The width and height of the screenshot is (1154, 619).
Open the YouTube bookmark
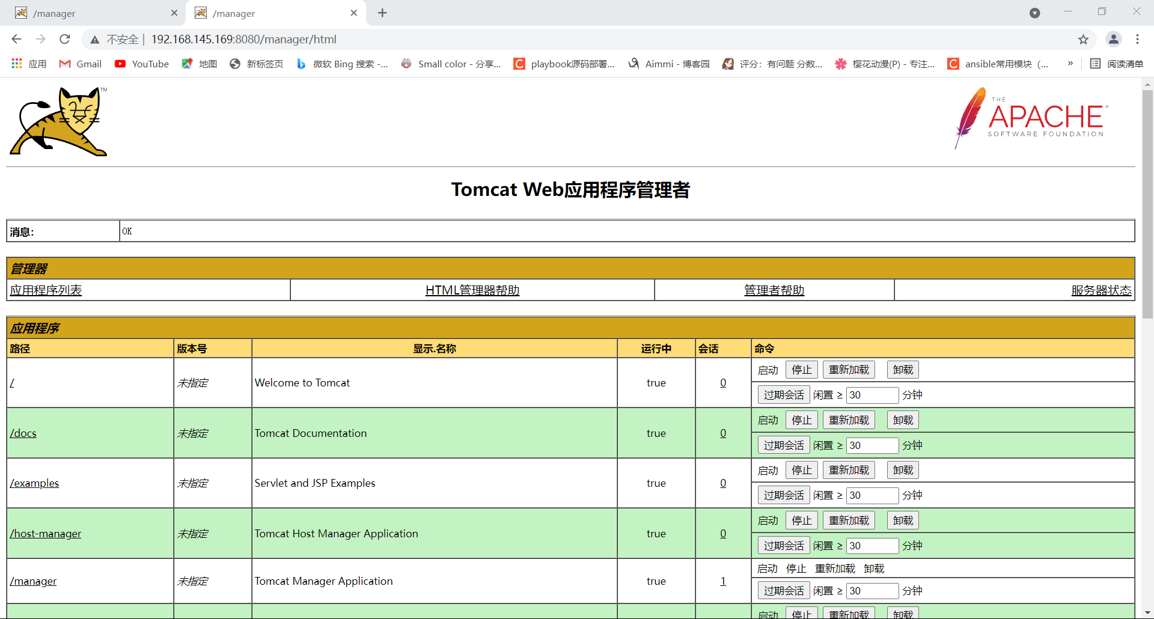click(x=142, y=64)
